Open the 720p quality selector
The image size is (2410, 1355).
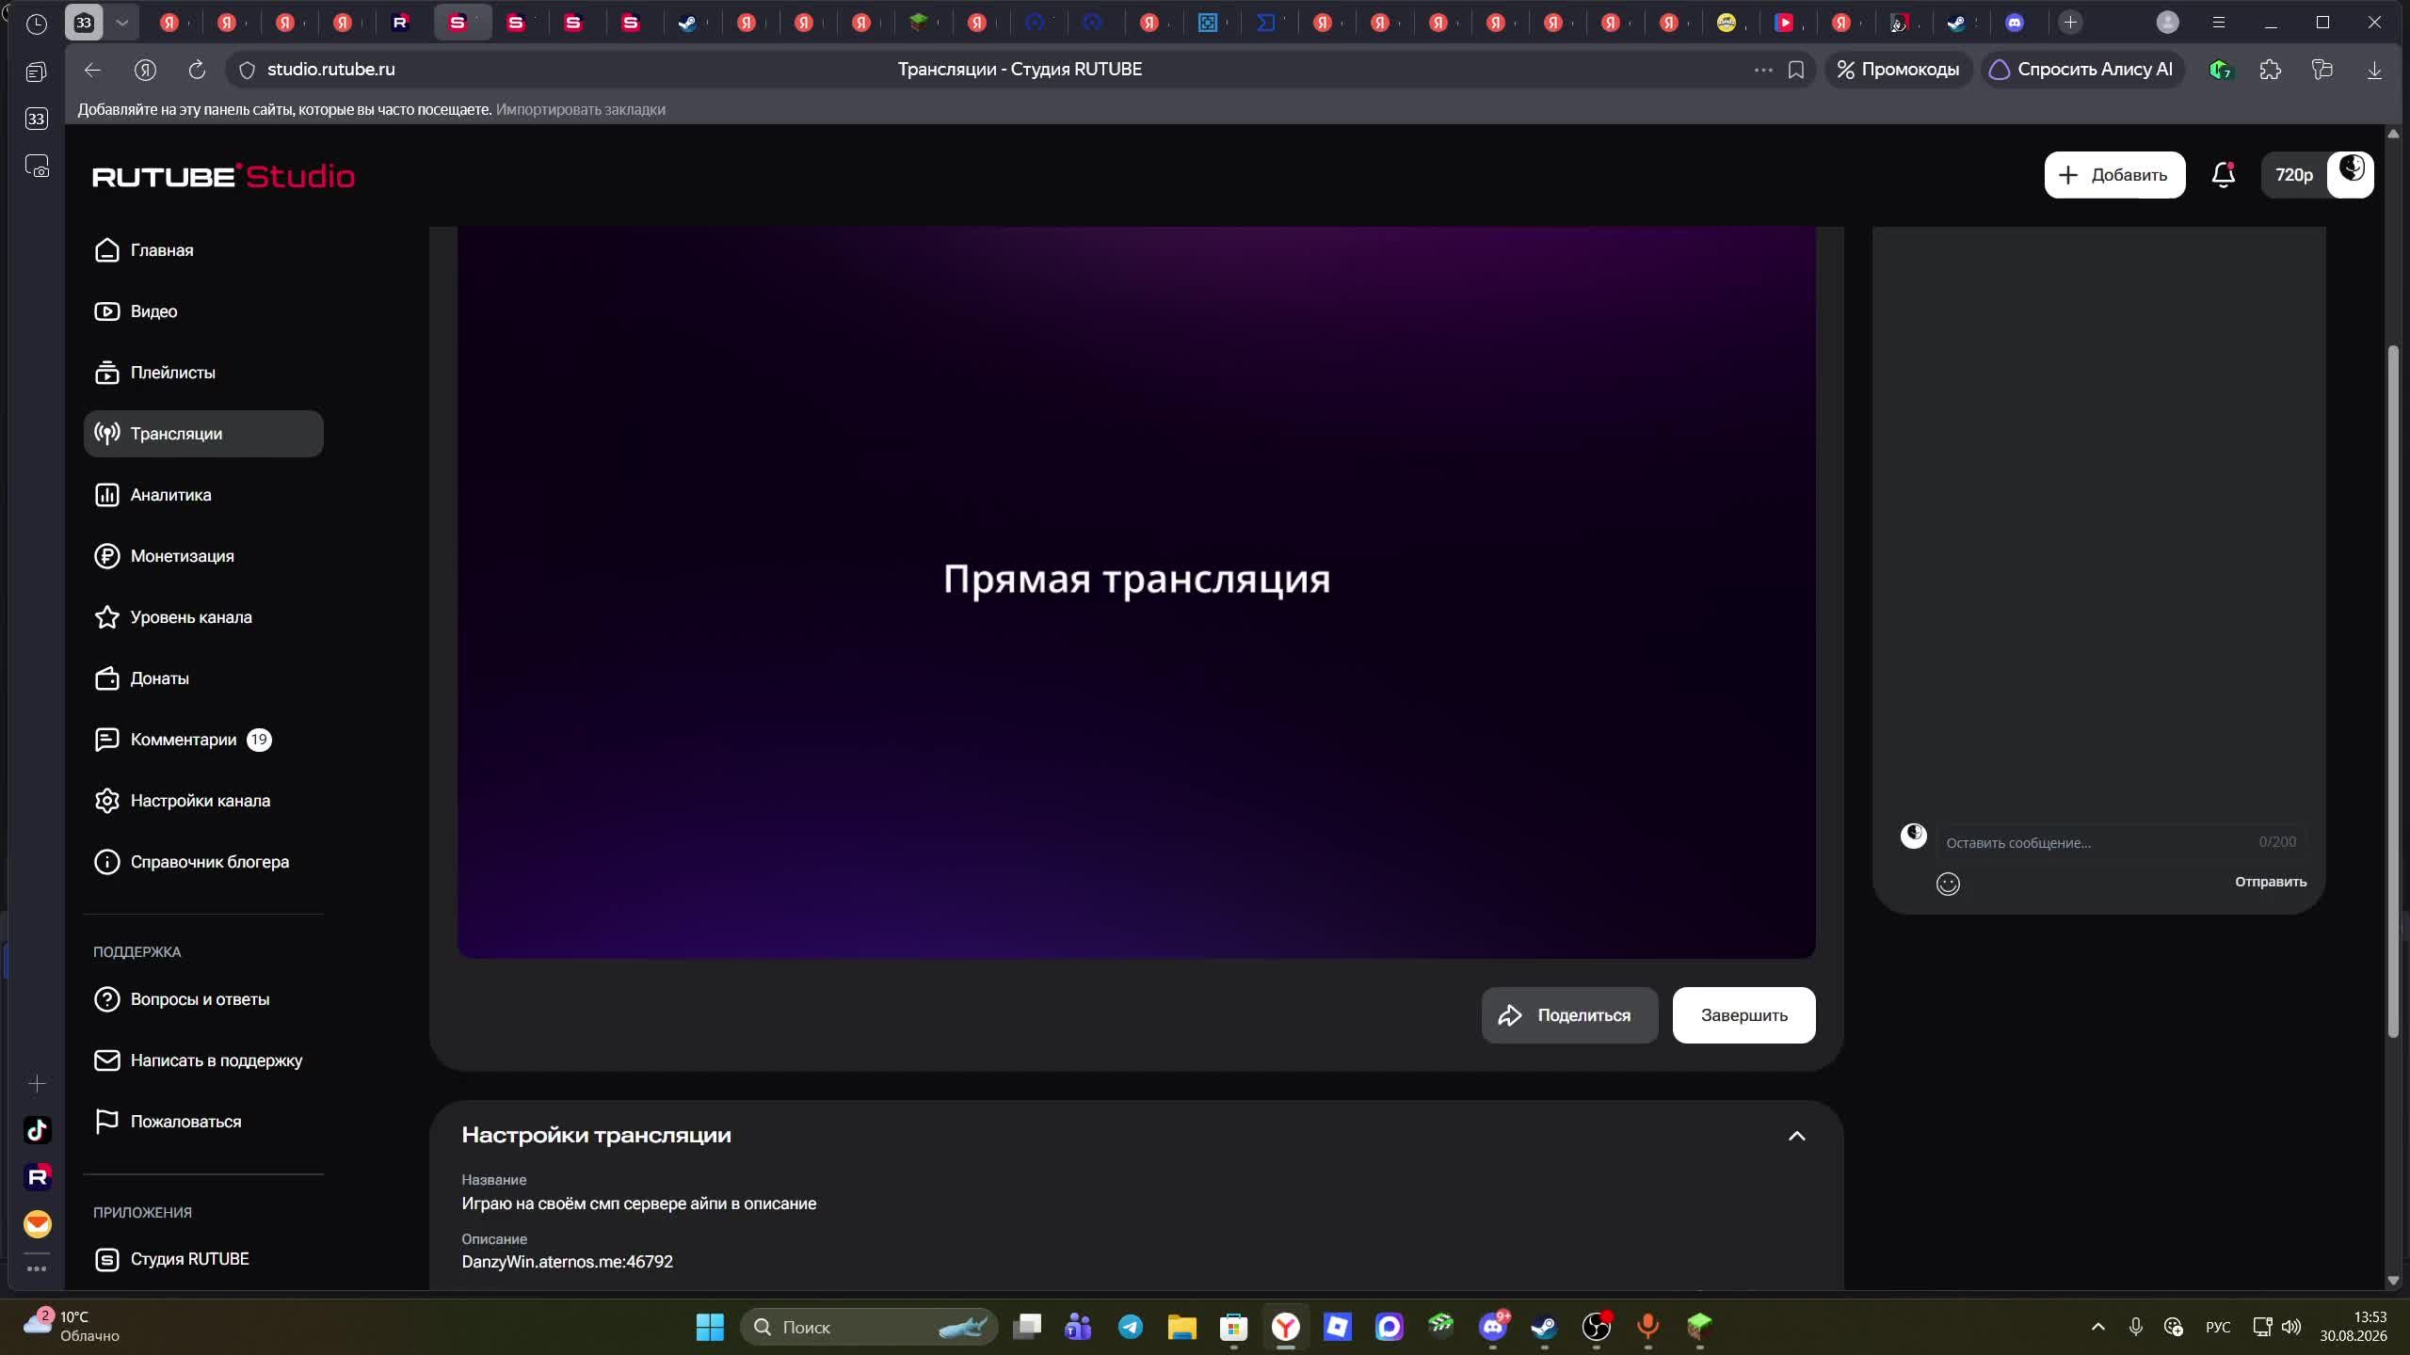[2294, 175]
